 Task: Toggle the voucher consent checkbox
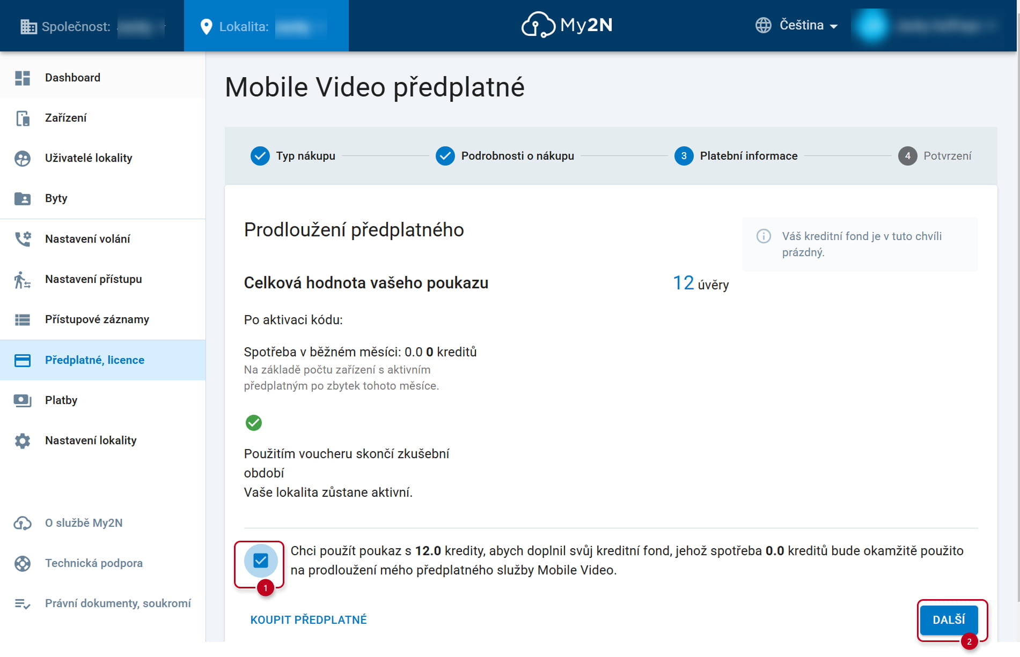pyautogui.click(x=261, y=561)
